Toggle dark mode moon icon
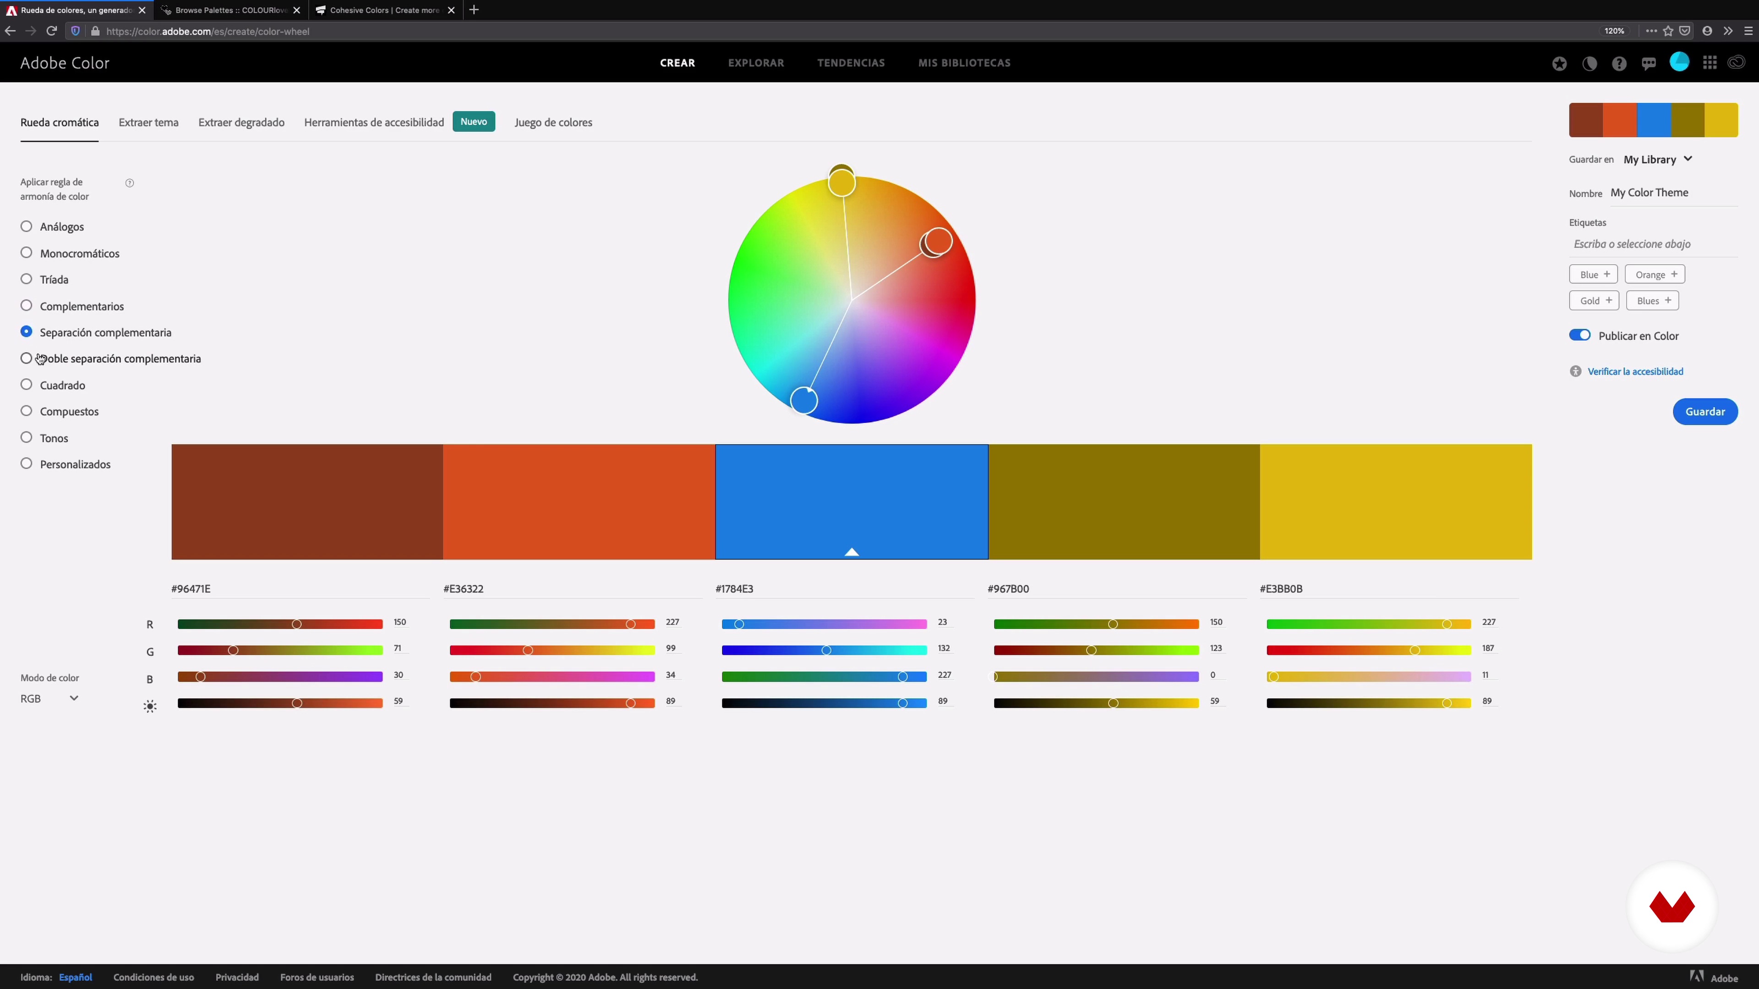Image resolution: width=1759 pixels, height=989 pixels. coord(1590,64)
